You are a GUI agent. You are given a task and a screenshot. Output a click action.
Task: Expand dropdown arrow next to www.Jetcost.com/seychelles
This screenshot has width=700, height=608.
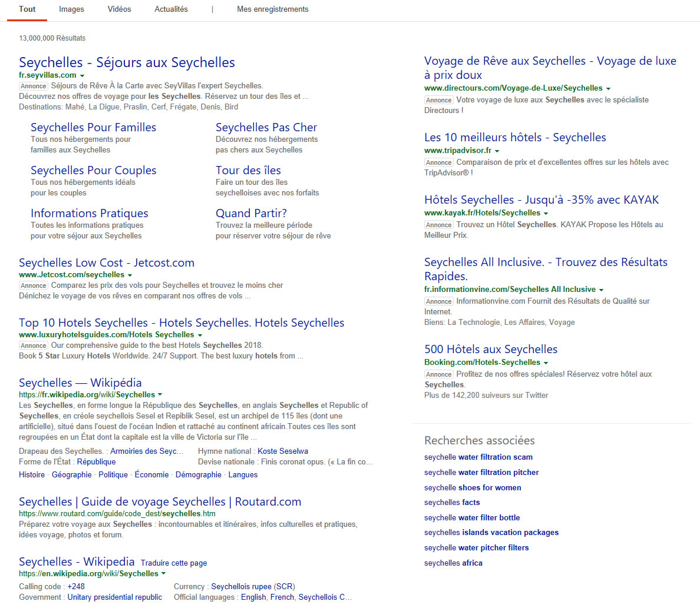click(x=130, y=275)
